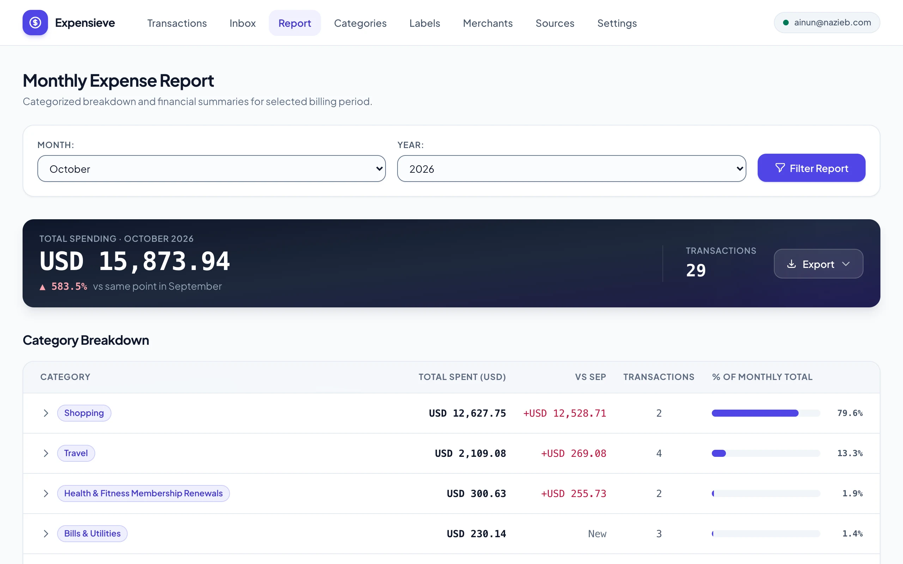The width and height of the screenshot is (903, 564).
Task: Go to the Inbox tab
Action: (x=243, y=23)
